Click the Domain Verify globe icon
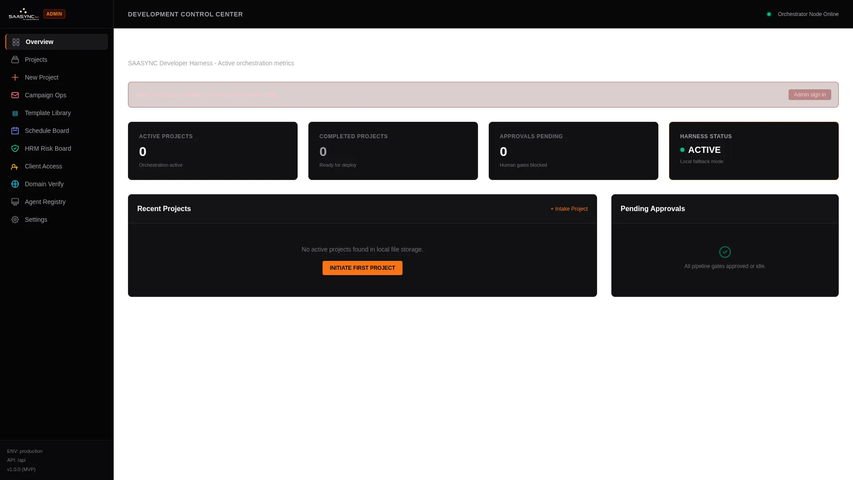The width and height of the screenshot is (853, 480). (x=15, y=184)
